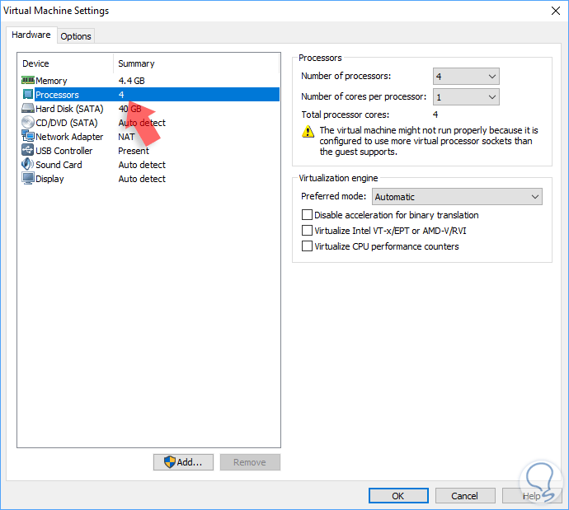
Task: Close the Virtual Machine Settings window
Action: [x=556, y=11]
